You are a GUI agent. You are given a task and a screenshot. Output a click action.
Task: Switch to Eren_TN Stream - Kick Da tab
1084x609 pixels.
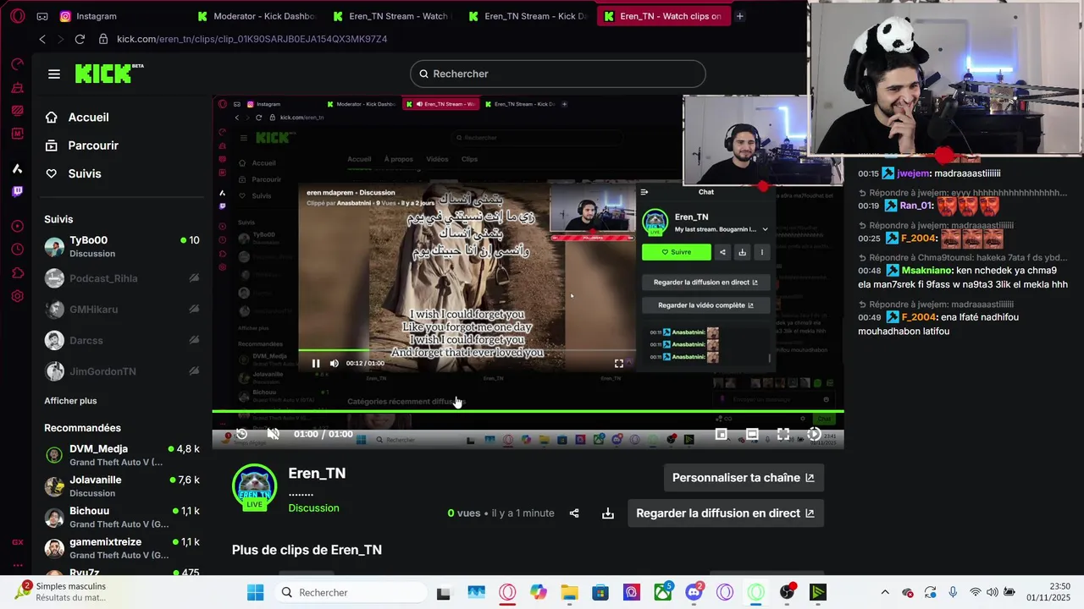pyautogui.click(x=527, y=16)
